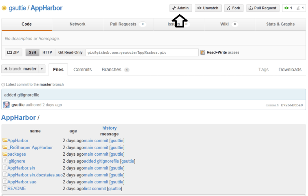Click the branch icon beside master
The height and width of the screenshot is (196, 308).
pyautogui.click(x=6, y=69)
